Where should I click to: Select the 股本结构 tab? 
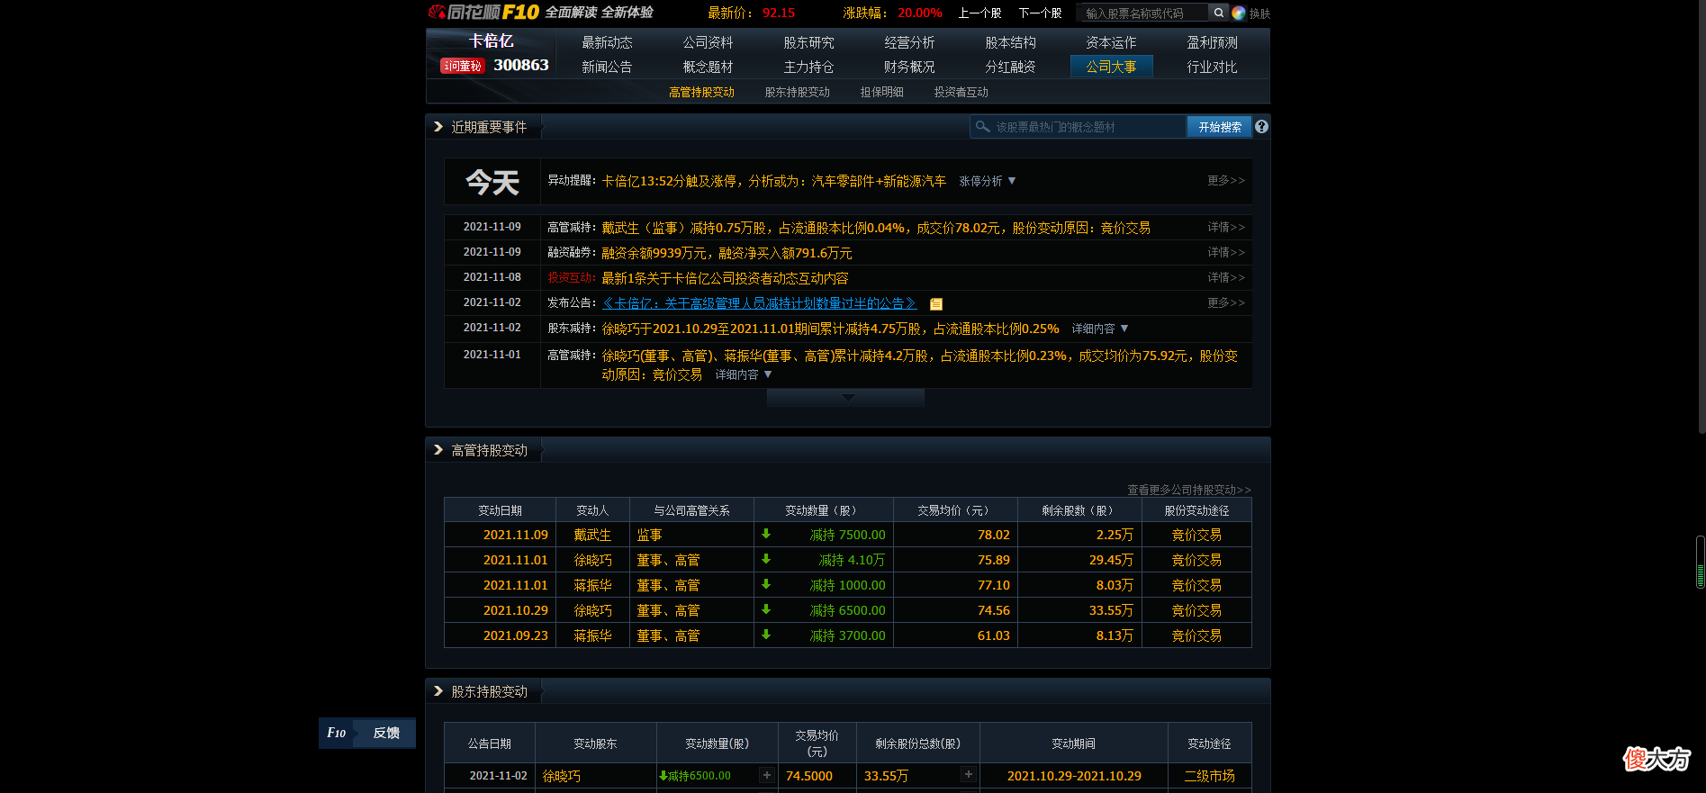(1010, 42)
